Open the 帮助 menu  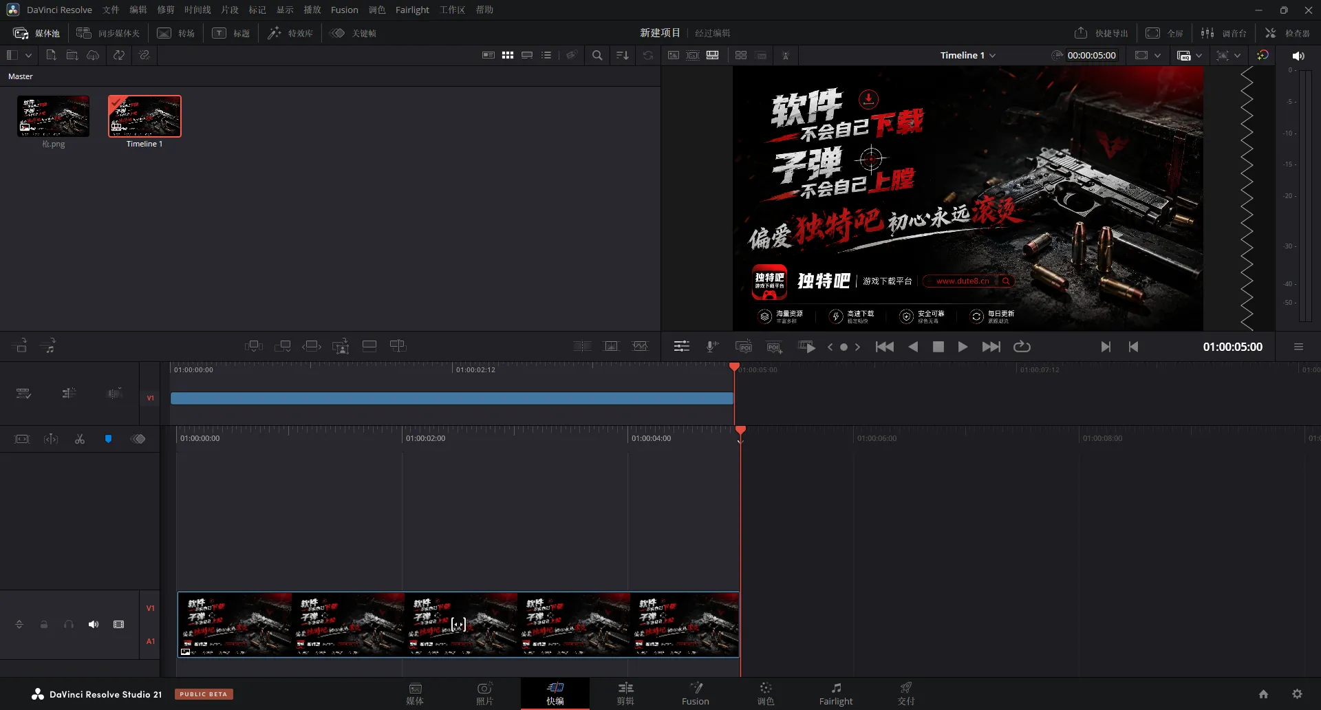coord(484,10)
